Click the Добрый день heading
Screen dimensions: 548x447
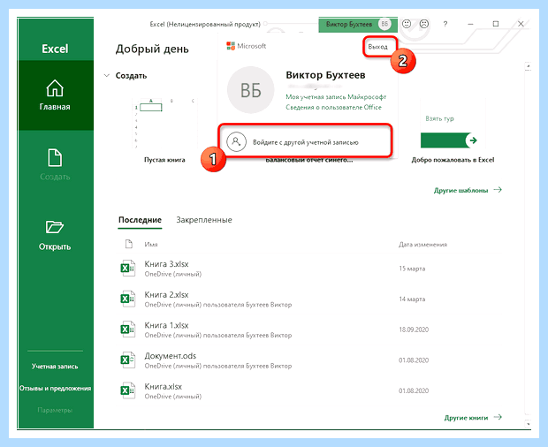click(152, 49)
